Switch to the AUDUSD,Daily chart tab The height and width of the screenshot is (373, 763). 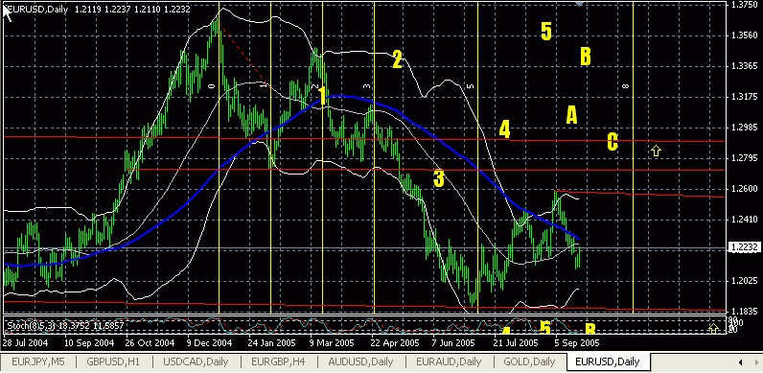coord(360,361)
